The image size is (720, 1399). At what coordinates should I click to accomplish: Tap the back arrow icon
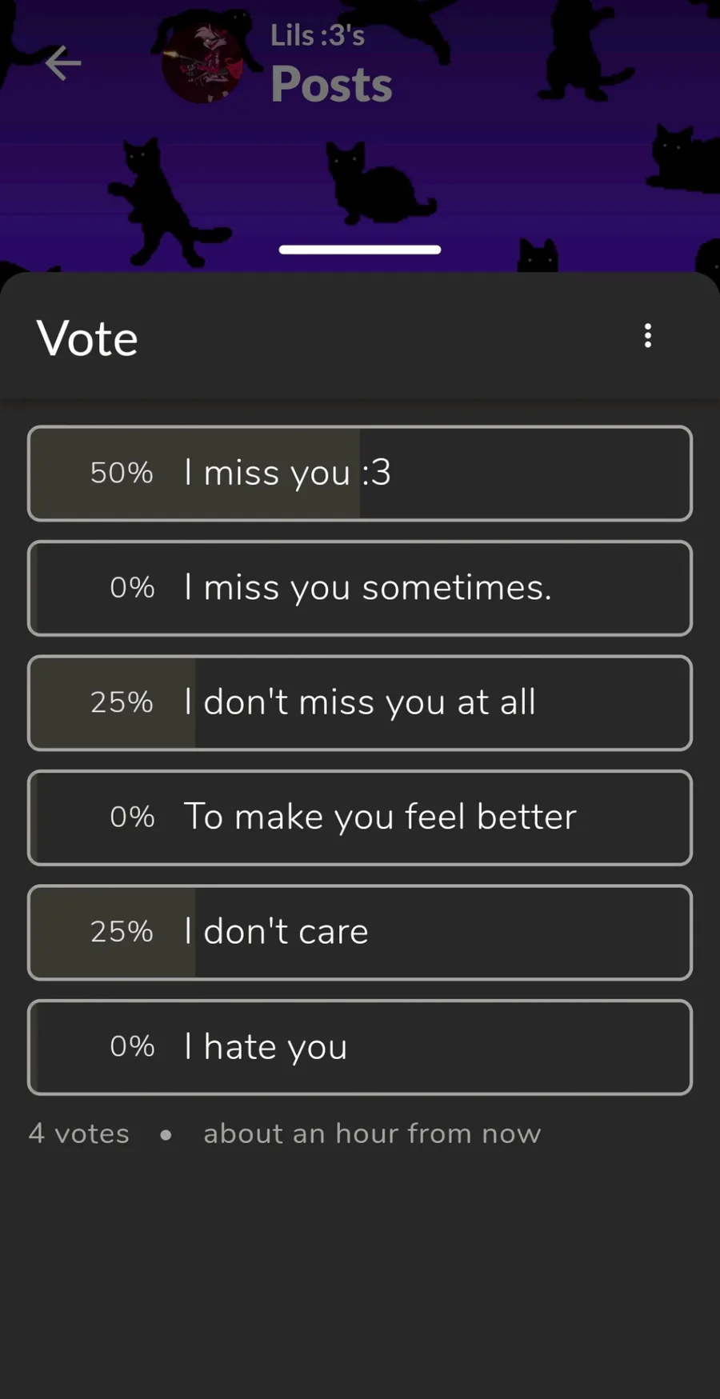coord(63,63)
